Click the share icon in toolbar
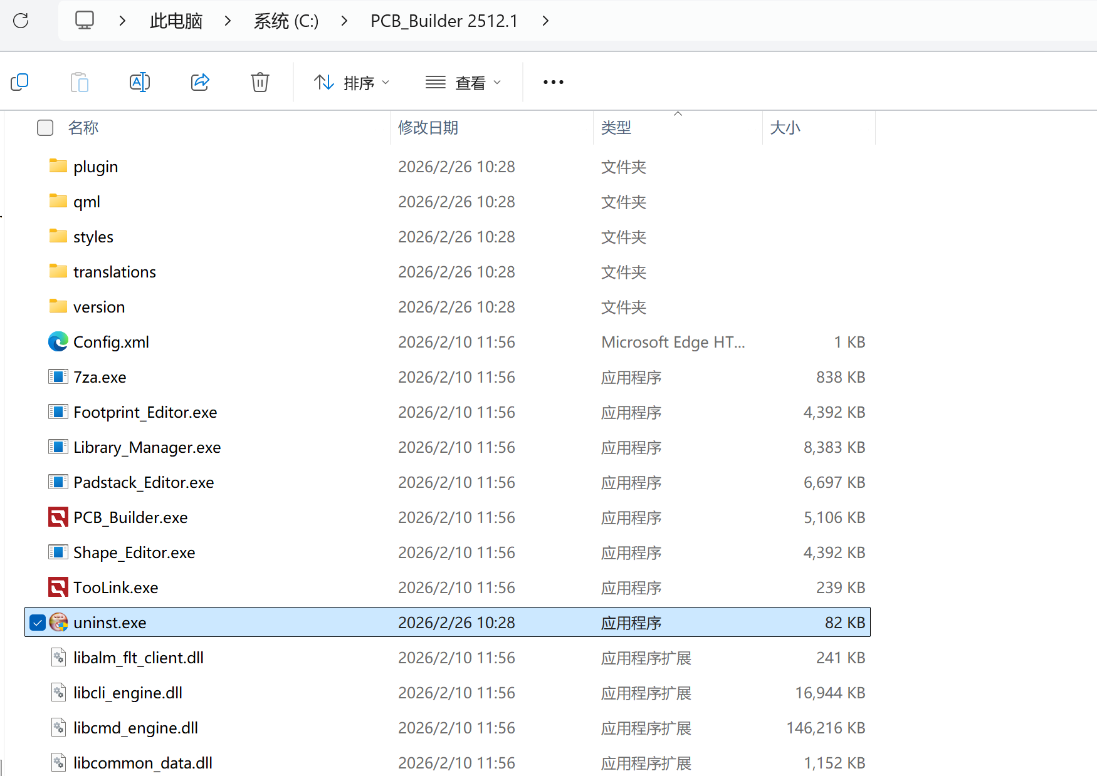The height and width of the screenshot is (776, 1097). (200, 82)
